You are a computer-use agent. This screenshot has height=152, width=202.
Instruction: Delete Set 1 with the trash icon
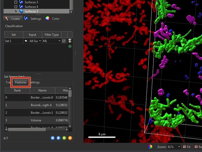70,41
